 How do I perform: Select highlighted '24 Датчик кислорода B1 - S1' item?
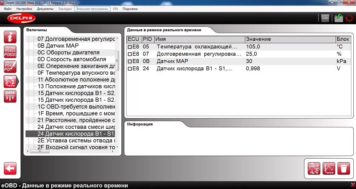pyautogui.click(x=70, y=134)
